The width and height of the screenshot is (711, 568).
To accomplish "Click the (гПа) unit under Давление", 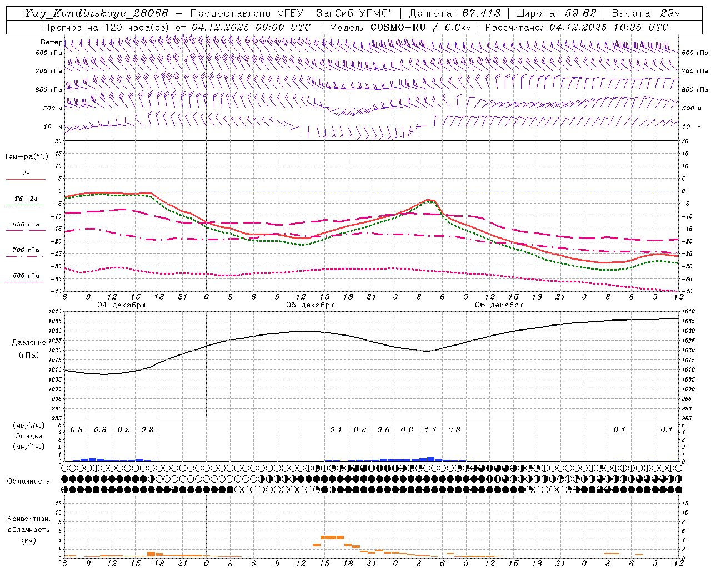I will [x=28, y=355].
